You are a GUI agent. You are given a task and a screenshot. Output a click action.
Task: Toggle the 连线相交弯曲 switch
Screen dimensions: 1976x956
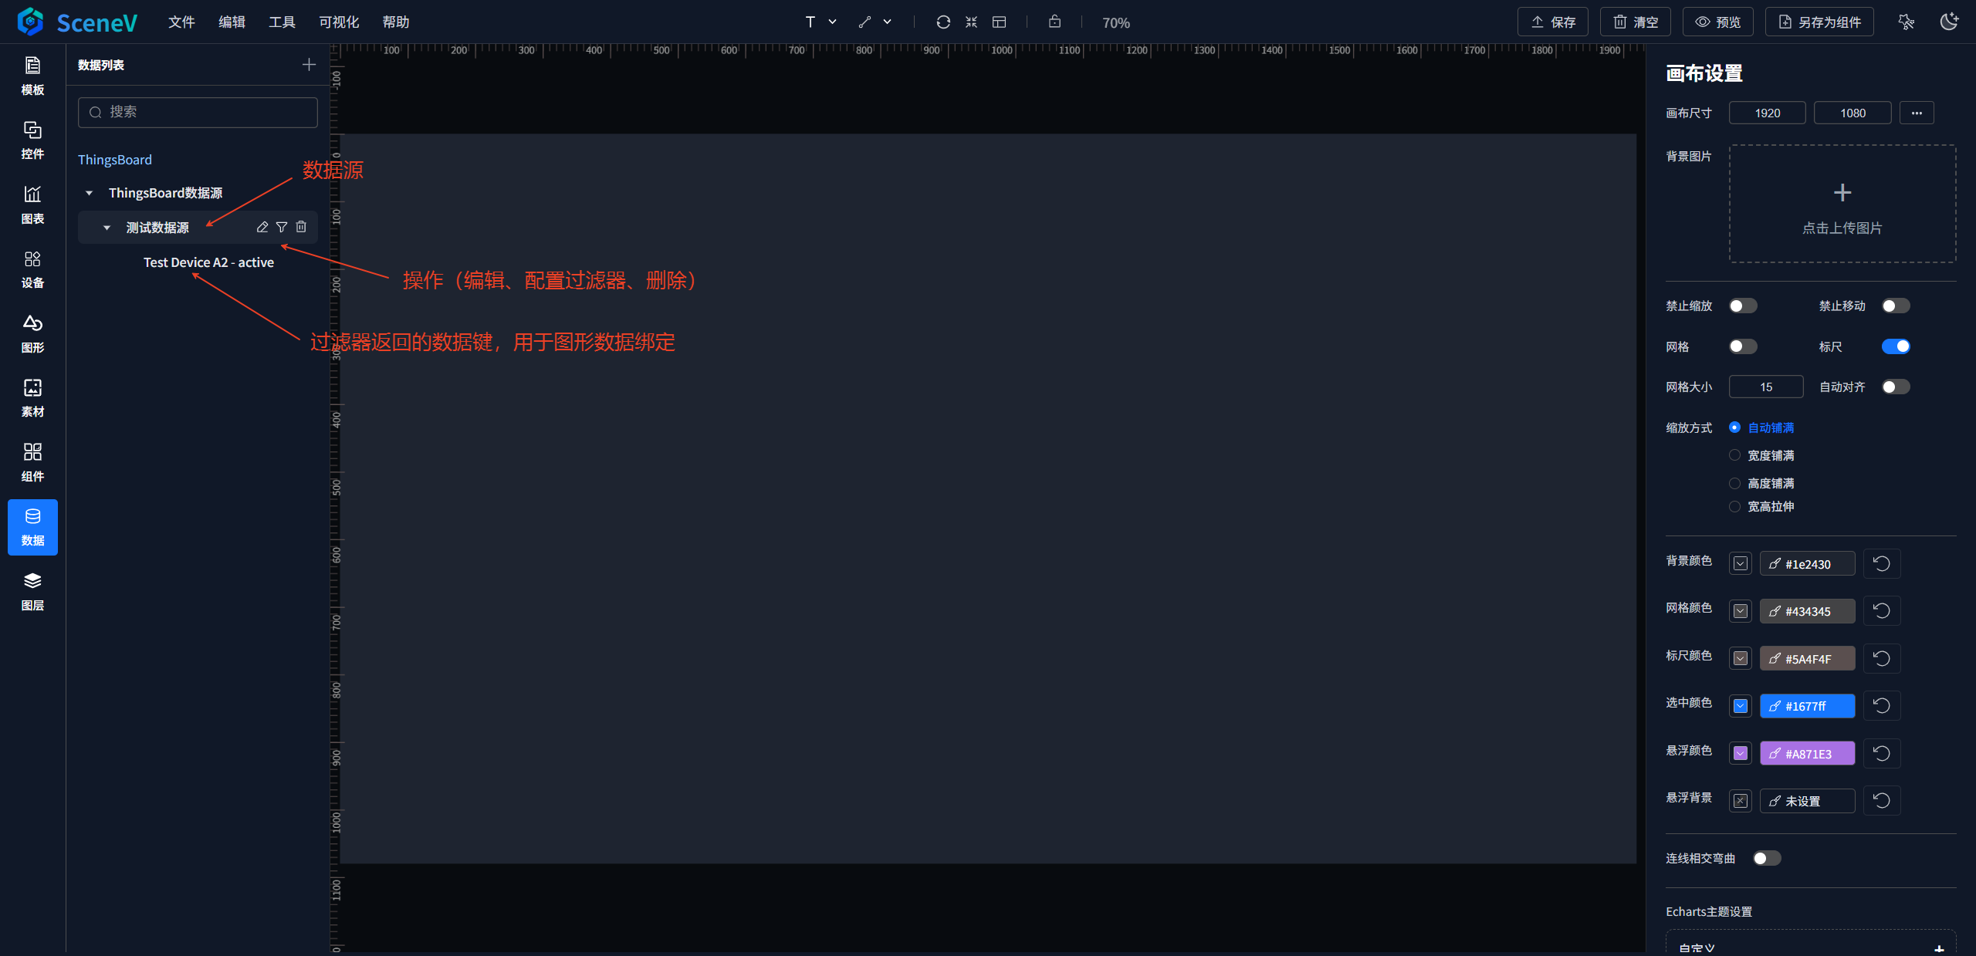1767,858
